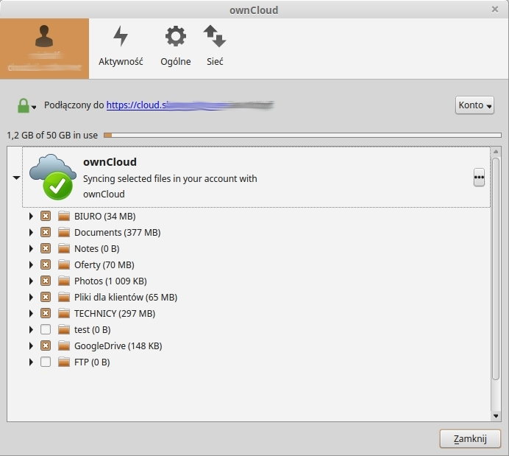The height and width of the screenshot is (456, 509).
Task: Click the scroll down arrow
Action: (496, 415)
